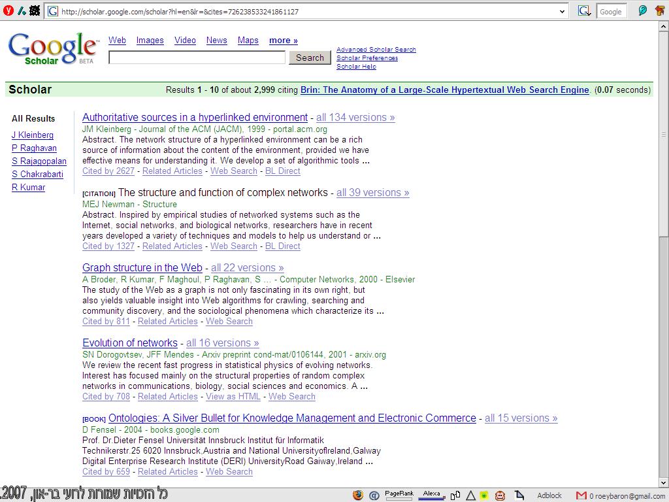Click the blue at-sign status icon
669x502 pixels.
(x=374, y=495)
